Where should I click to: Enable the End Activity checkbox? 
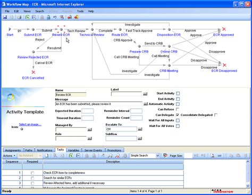(178, 99)
